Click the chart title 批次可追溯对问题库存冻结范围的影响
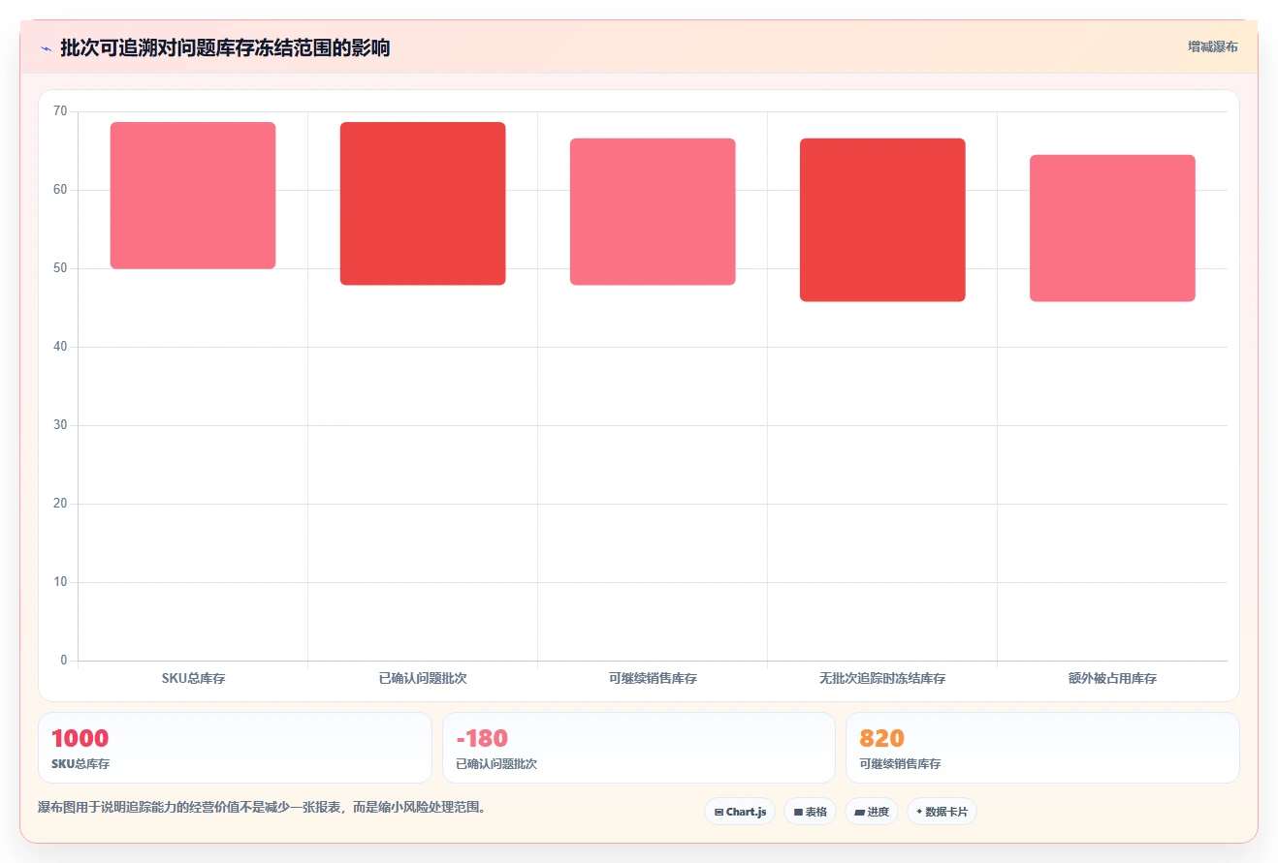Viewport: 1278px width, 863px height. (225, 47)
